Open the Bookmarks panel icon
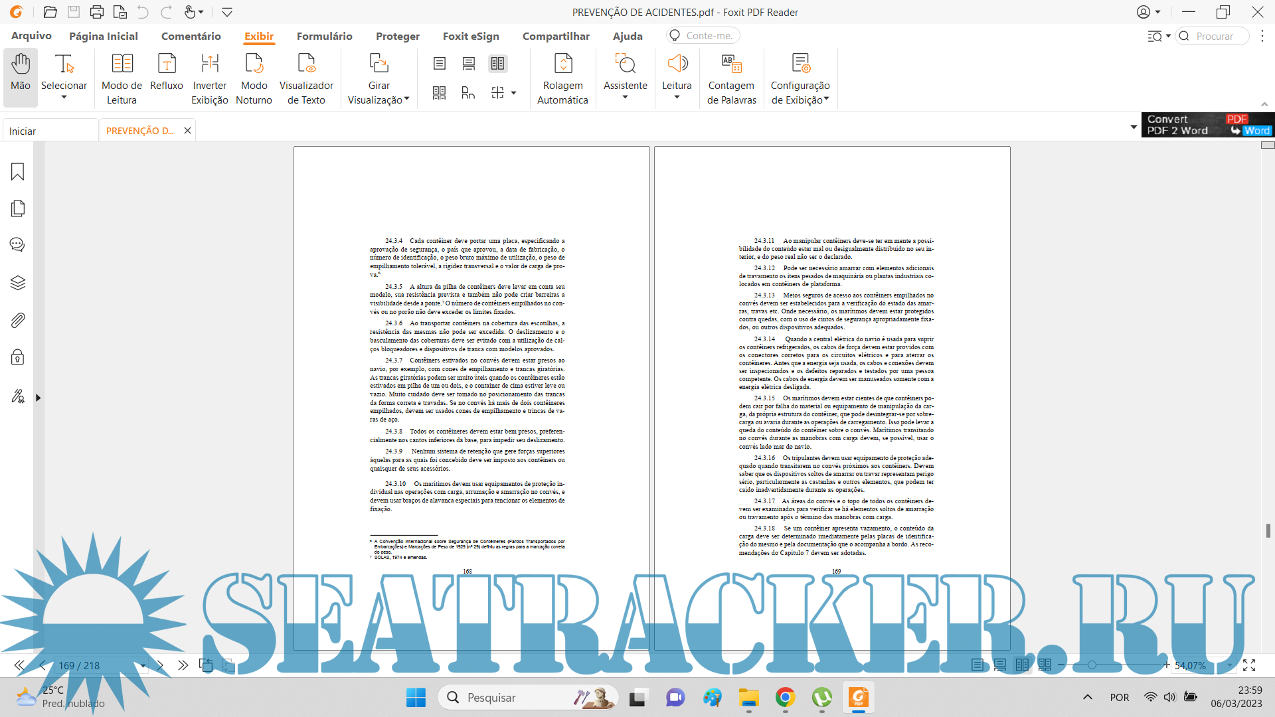The height and width of the screenshot is (717, 1275). (18, 172)
